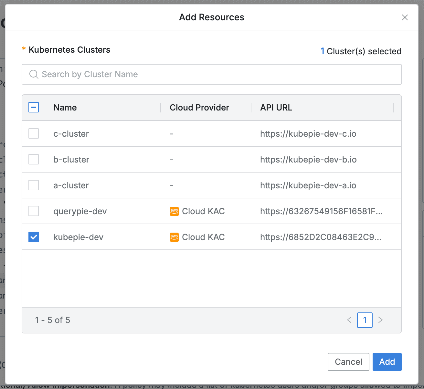This screenshot has height=389, width=424.
Task: Check the b-cluster checkbox
Action: tap(34, 159)
